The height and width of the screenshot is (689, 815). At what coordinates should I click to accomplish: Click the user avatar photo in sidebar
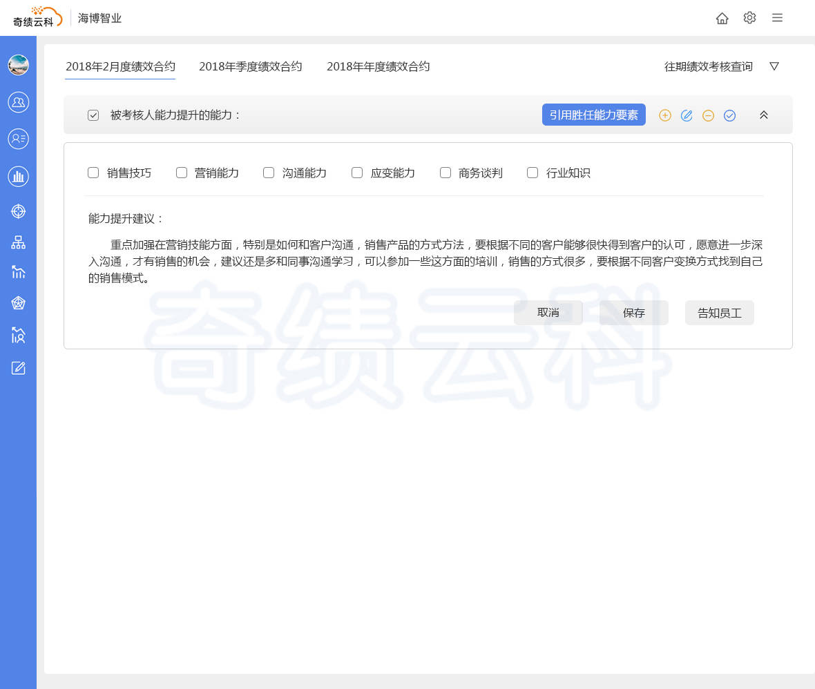click(19, 66)
